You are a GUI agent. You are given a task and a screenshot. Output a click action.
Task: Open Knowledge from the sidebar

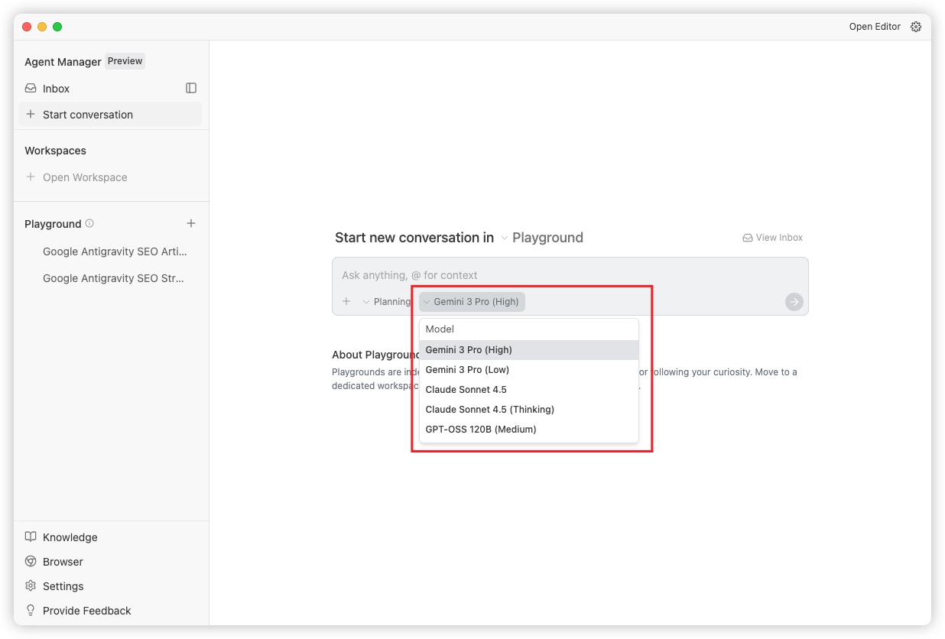coord(70,537)
